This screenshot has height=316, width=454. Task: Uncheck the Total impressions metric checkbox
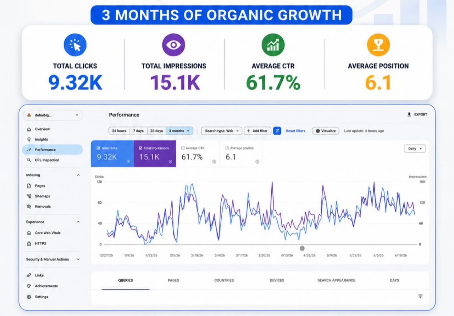point(141,148)
